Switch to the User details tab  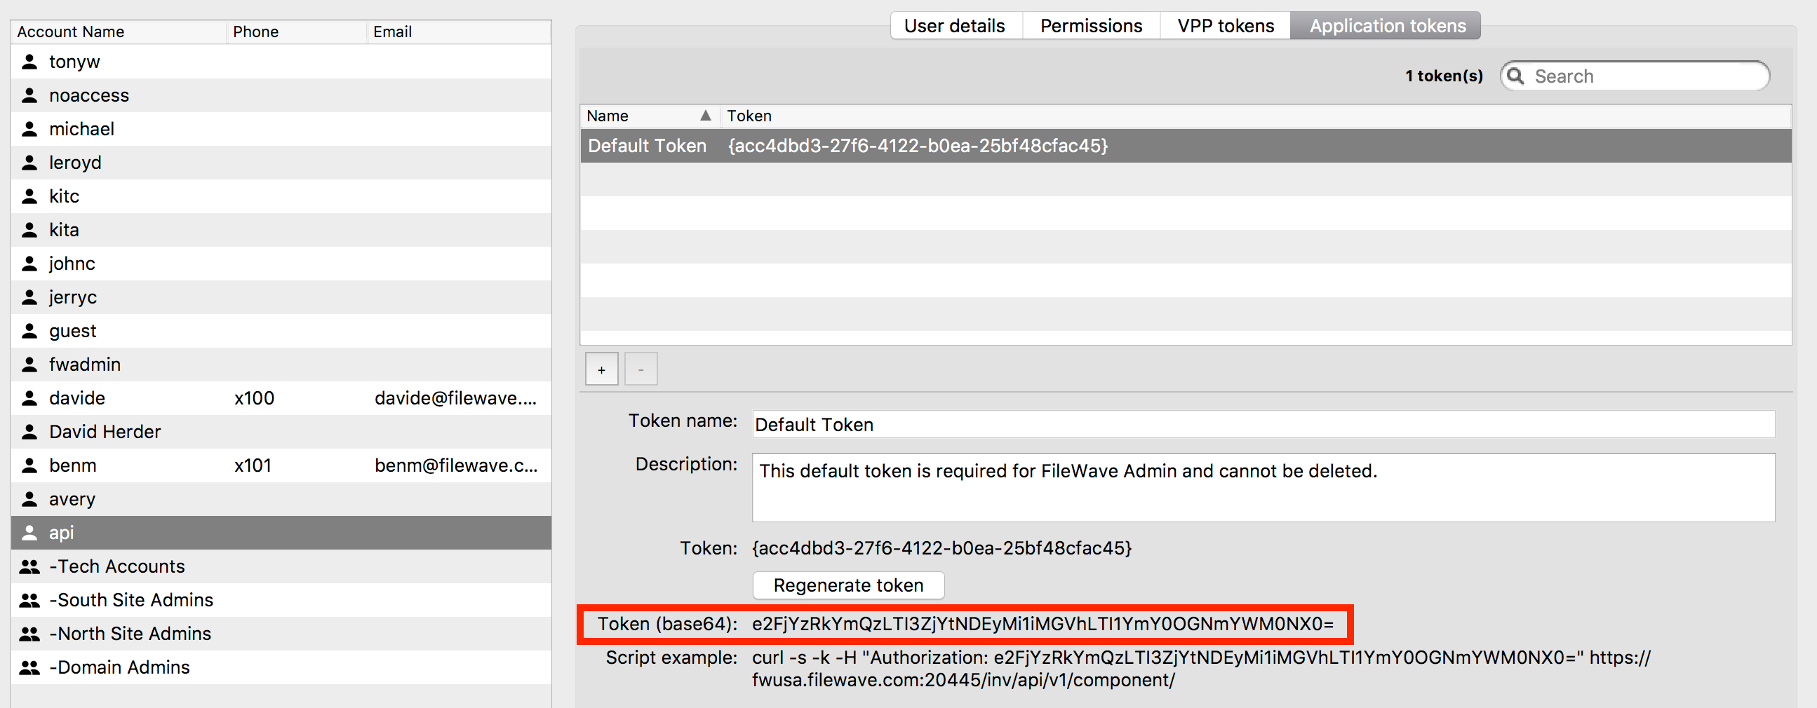click(x=956, y=25)
